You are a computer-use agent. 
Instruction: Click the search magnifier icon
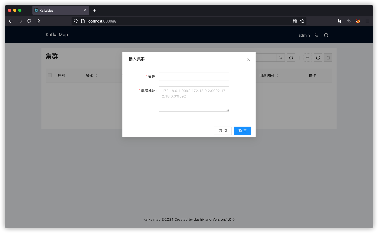coord(280,58)
